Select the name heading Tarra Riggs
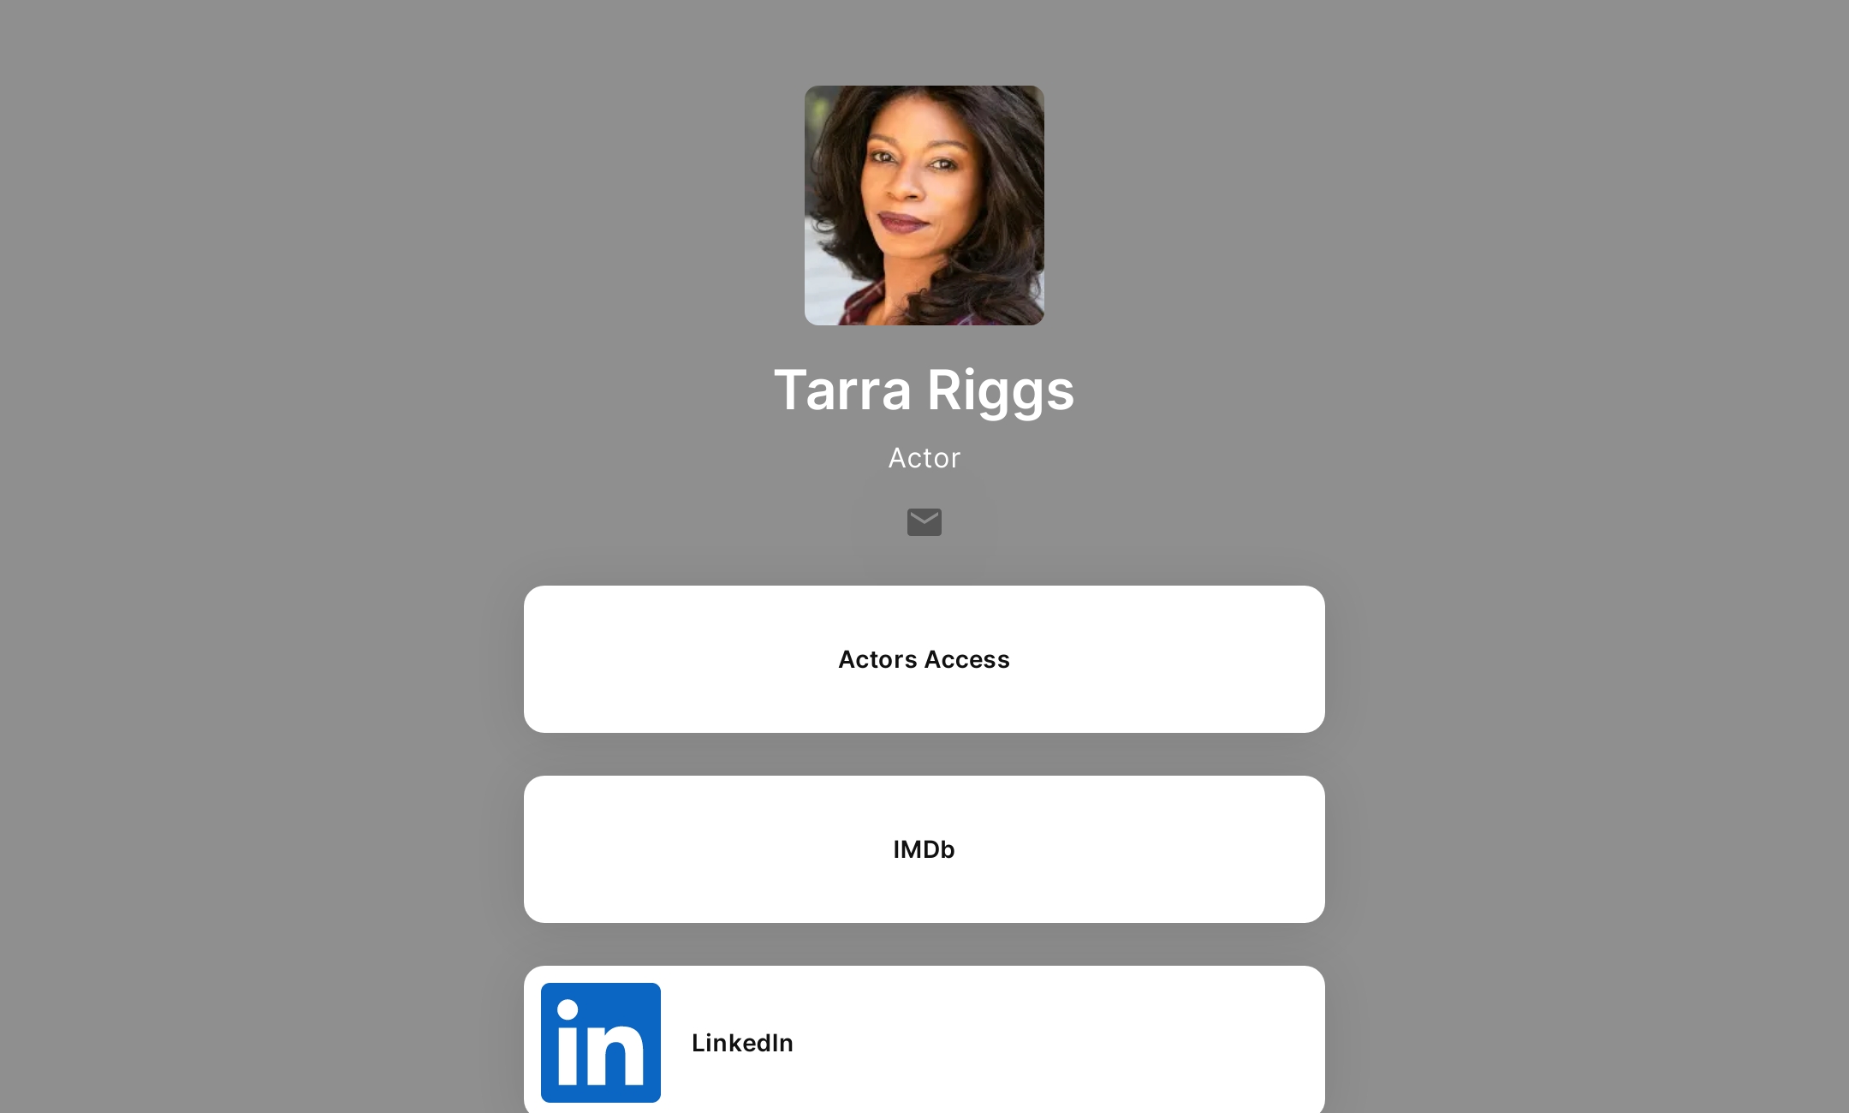 [x=924, y=390]
